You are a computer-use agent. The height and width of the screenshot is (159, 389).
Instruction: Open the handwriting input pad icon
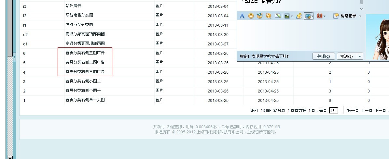tap(278, 16)
